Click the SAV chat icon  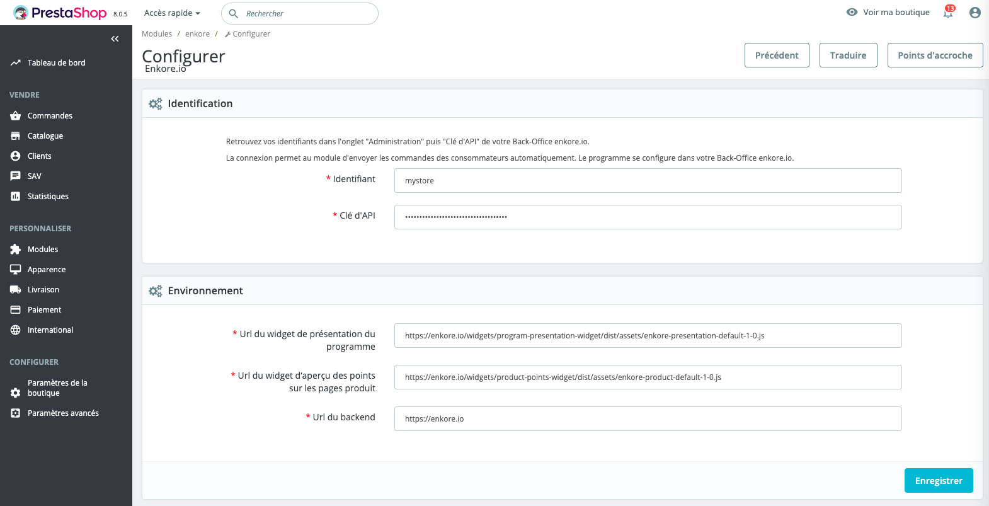pyautogui.click(x=16, y=176)
